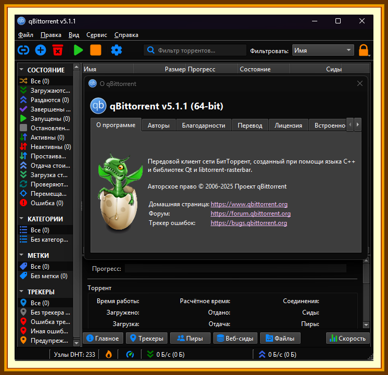Collapse the ТРЕКЕРЫ section
Image resolution: width=388 pixels, height=375 pixels.
21,292
